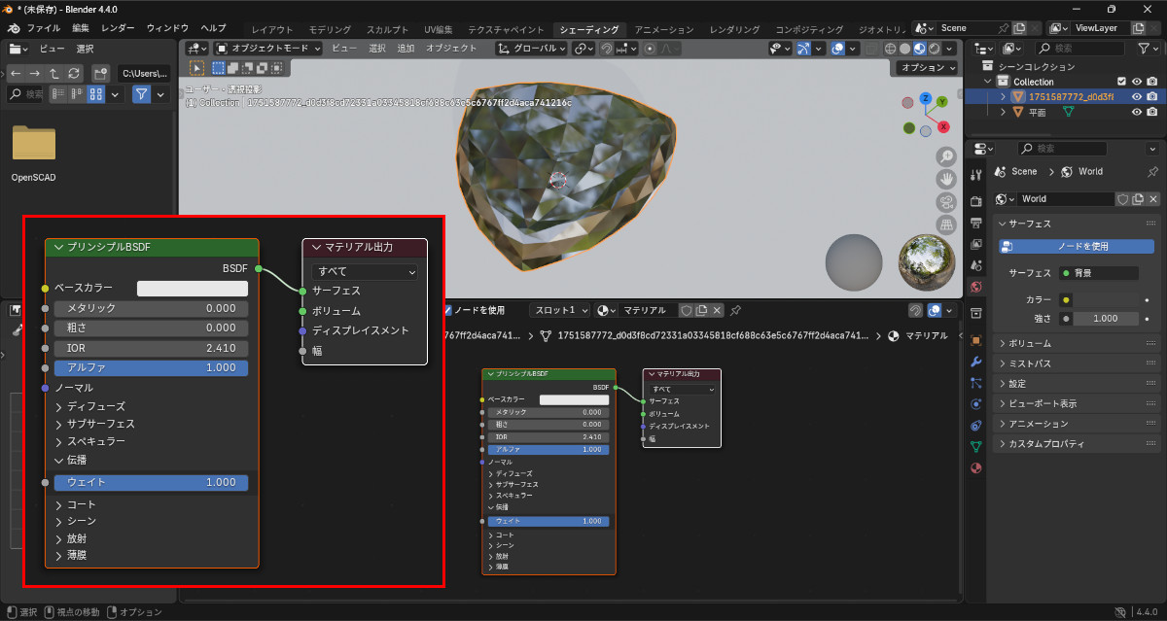Switch viewport to rendered shading
This screenshot has width=1167, height=621.
coord(935,48)
